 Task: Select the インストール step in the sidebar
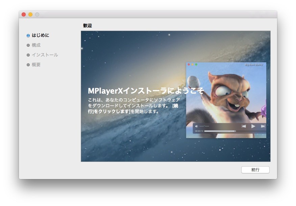(45, 55)
